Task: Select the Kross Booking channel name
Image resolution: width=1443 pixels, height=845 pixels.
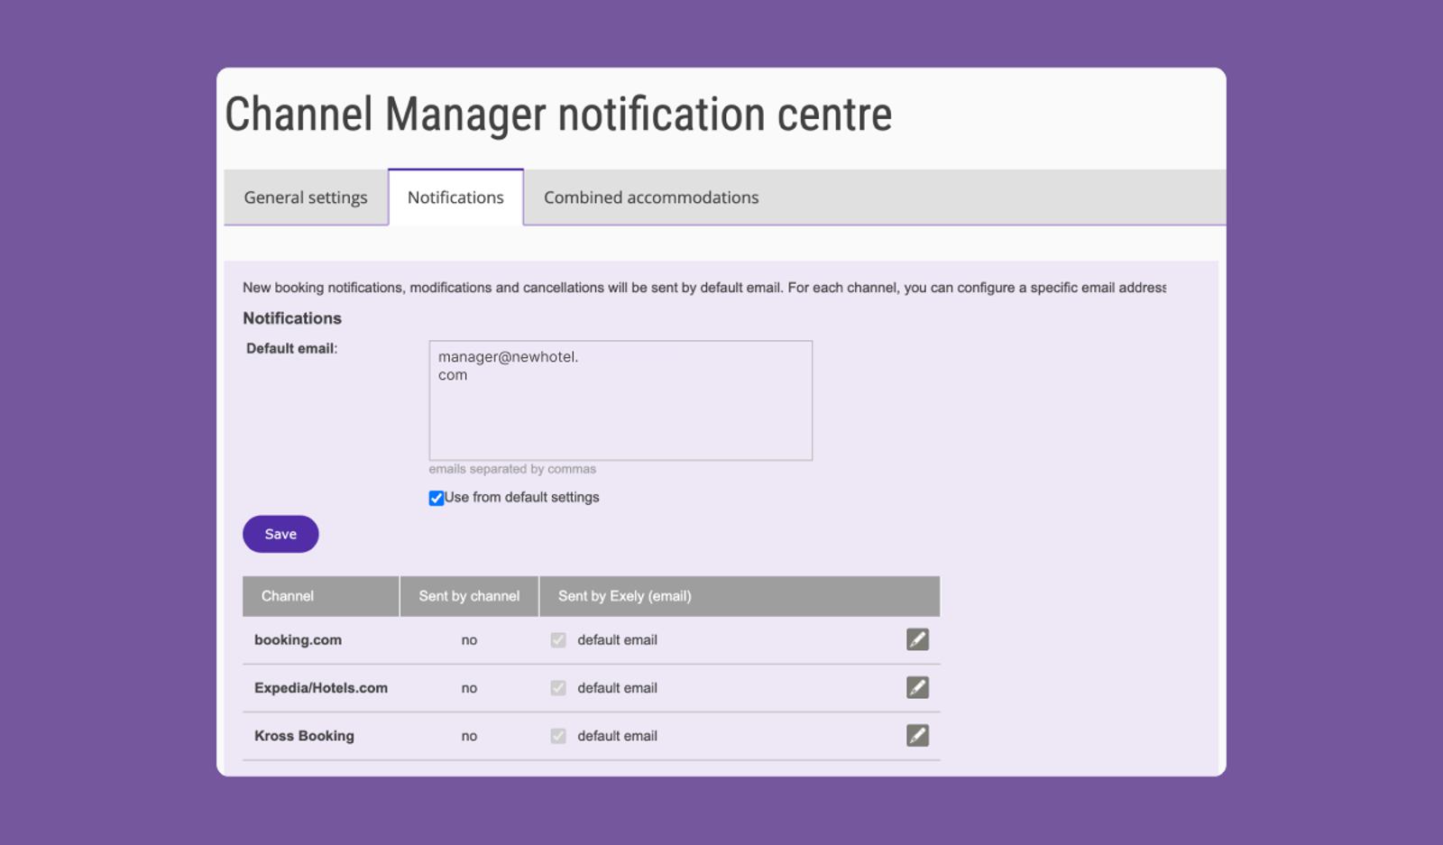Action: point(304,736)
